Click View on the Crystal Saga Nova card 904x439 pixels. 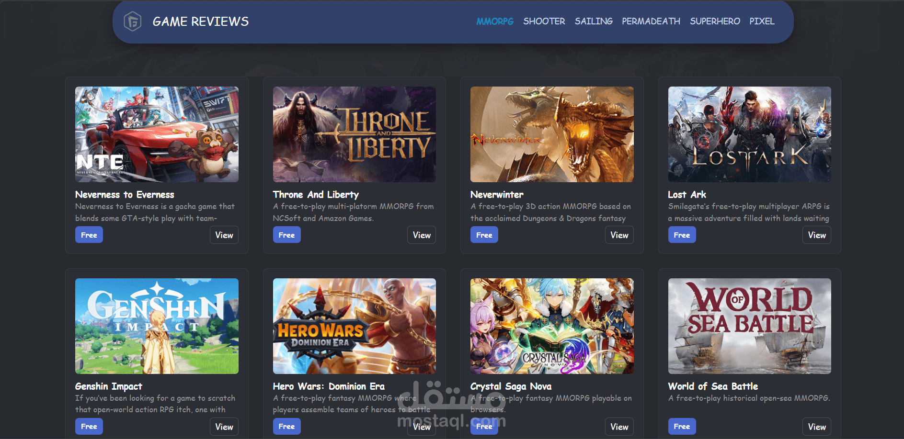[619, 427]
